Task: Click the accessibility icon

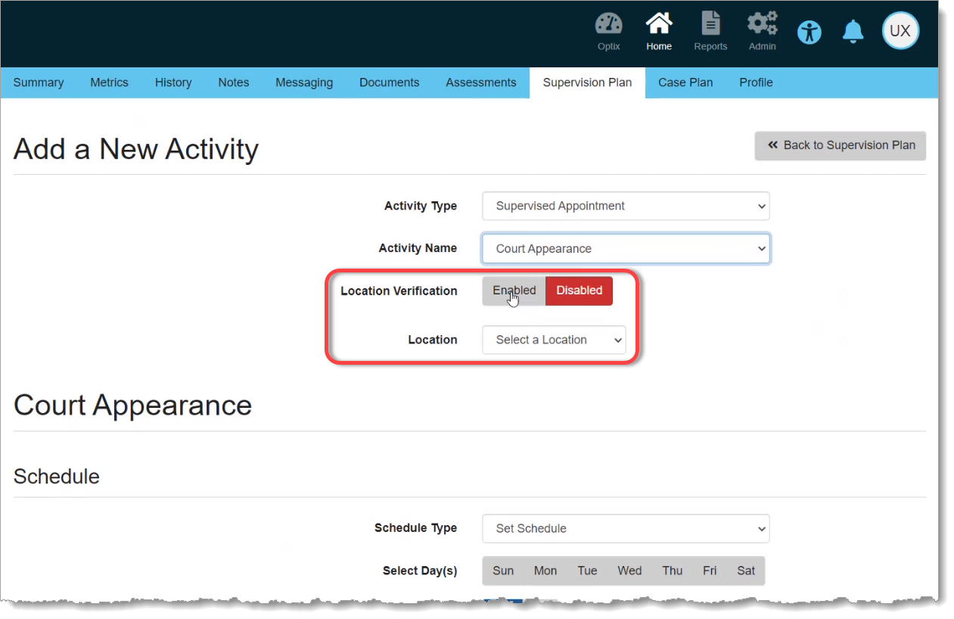Action: [x=809, y=32]
